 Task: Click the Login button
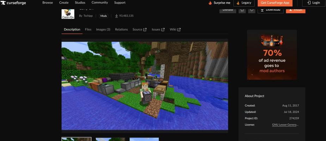pos(314,3)
